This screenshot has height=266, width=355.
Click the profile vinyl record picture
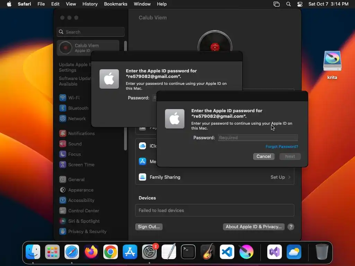pos(215,41)
